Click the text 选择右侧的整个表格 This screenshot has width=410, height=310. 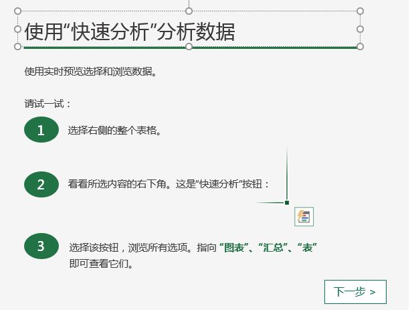[114, 131]
